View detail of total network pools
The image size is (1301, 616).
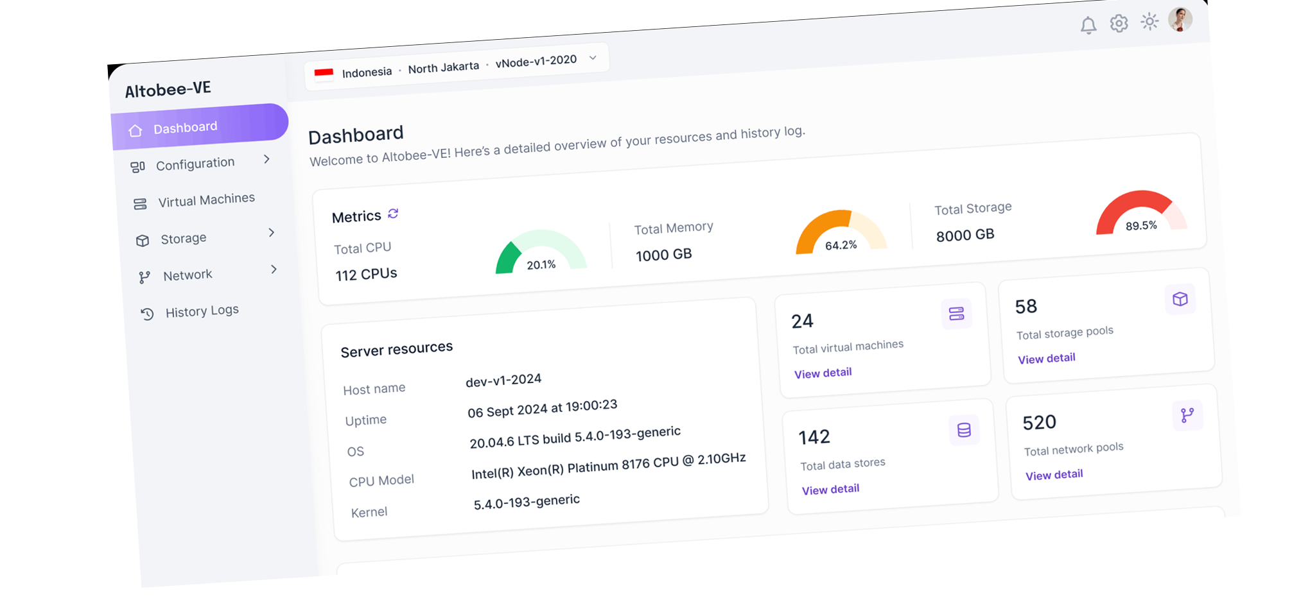1054,474
